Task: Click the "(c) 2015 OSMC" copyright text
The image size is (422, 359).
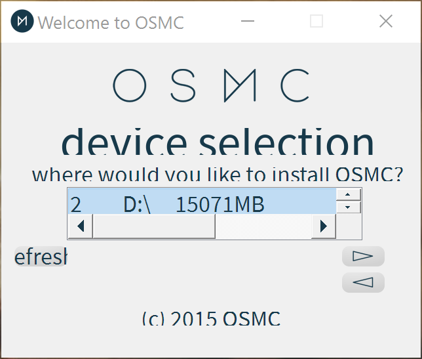Action: point(211,318)
